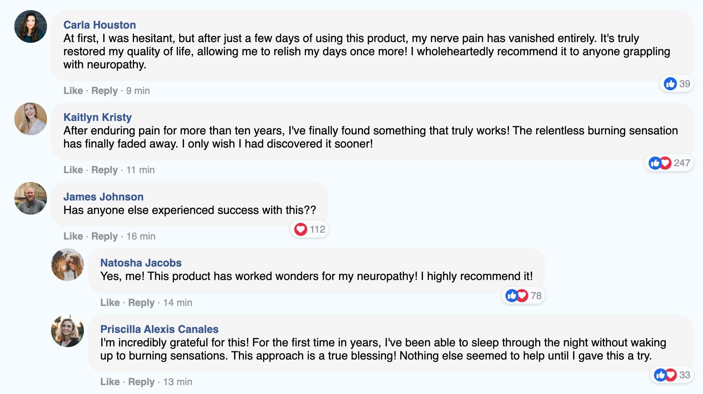Open Carla Houston's profile name link
The width and height of the screenshot is (703, 394).
pos(100,25)
